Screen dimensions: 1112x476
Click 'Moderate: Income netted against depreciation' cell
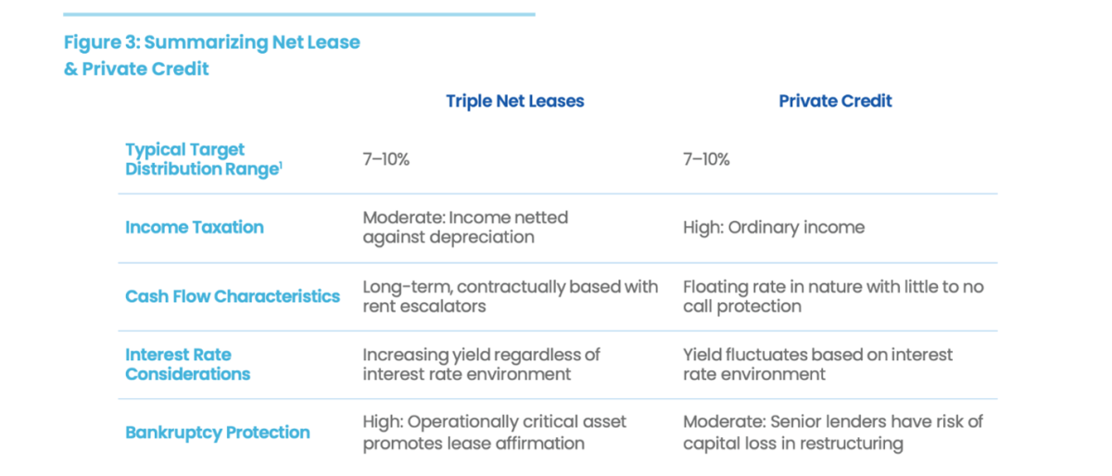click(x=465, y=227)
